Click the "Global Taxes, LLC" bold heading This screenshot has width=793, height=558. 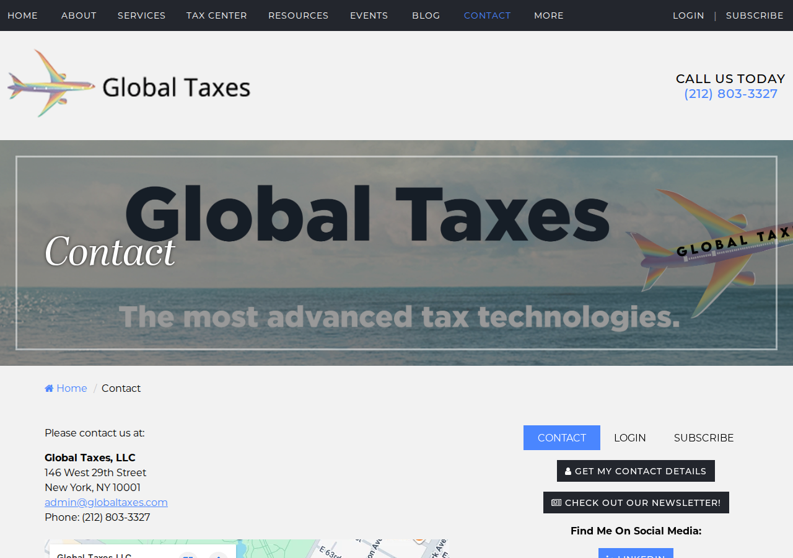[90, 458]
